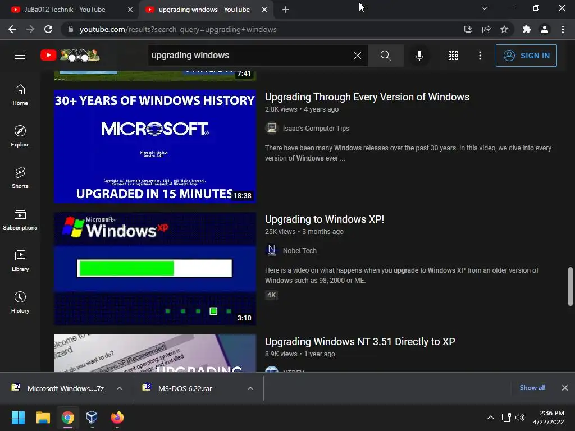The height and width of the screenshot is (431, 575).
Task: Open Upgrading Through Every Version of Windows
Action: 367,97
